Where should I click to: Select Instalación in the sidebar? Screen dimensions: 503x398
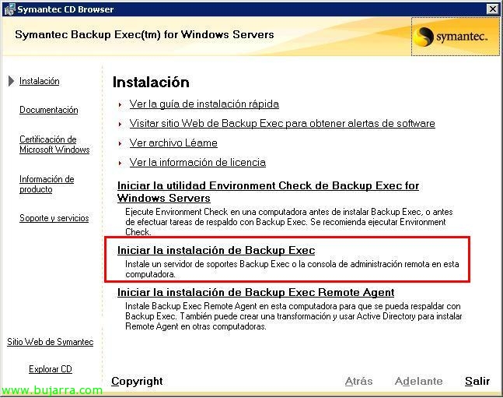click(x=40, y=81)
